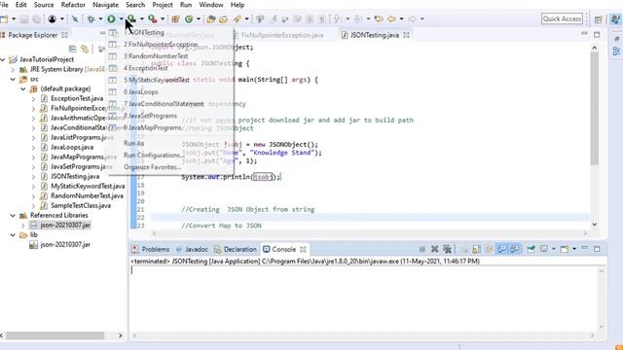Click the Quick Access search field
Image resolution: width=623 pixels, height=350 pixels.
click(x=562, y=18)
